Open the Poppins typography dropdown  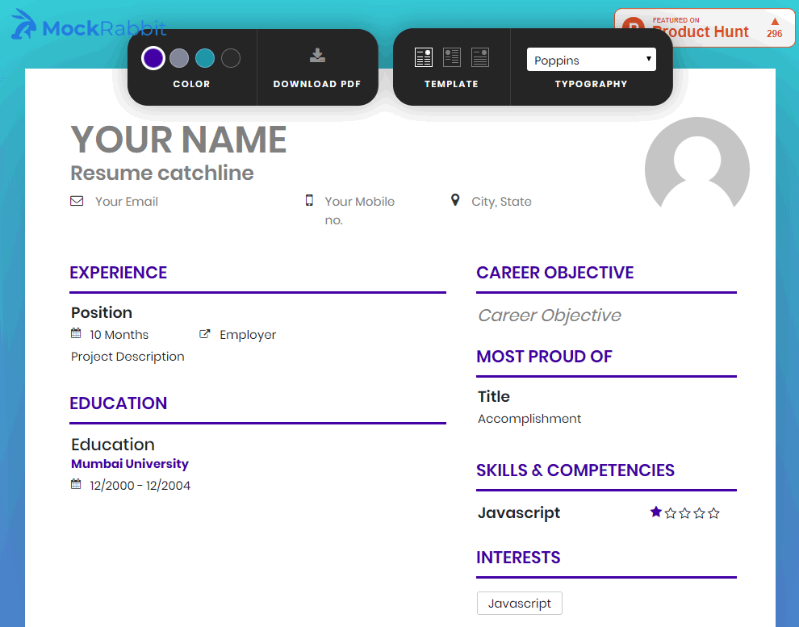[x=591, y=60]
